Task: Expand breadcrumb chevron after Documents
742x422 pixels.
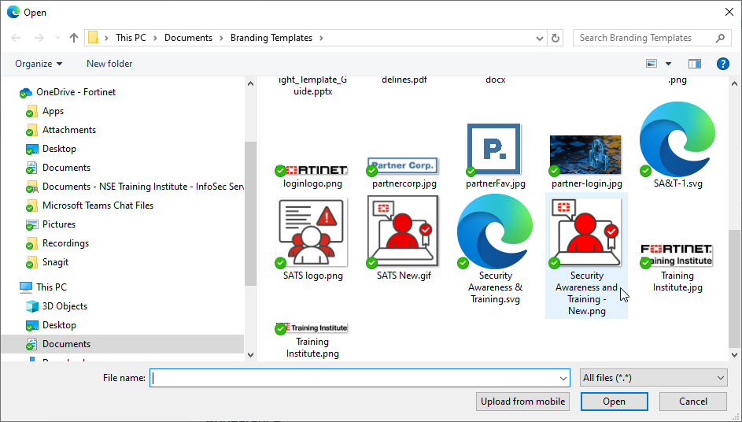Action: pyautogui.click(x=221, y=38)
